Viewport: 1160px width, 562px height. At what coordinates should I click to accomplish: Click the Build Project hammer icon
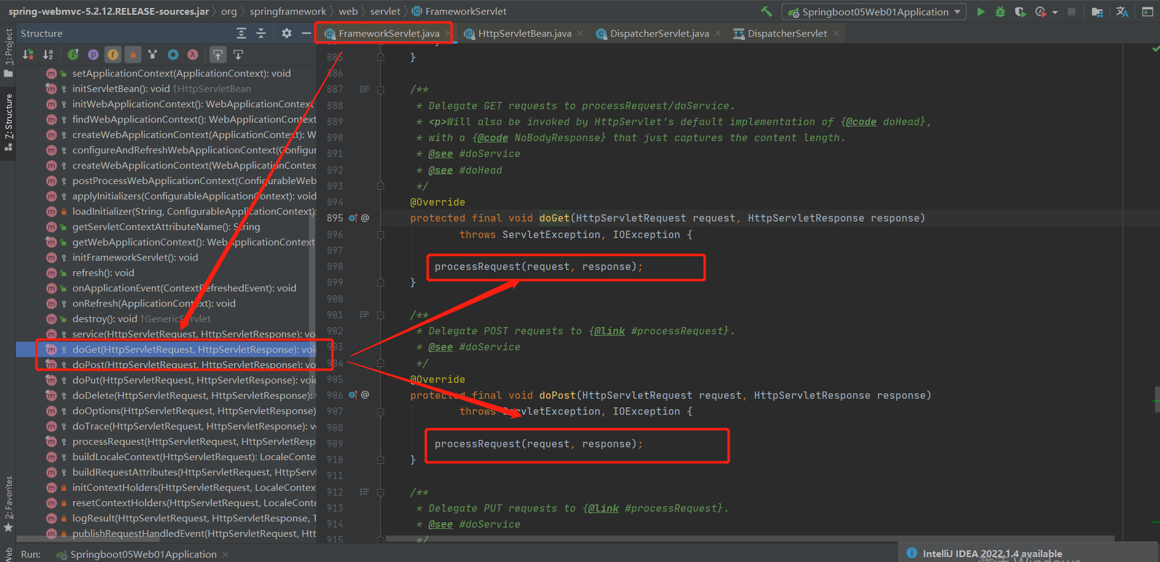pyautogui.click(x=766, y=11)
